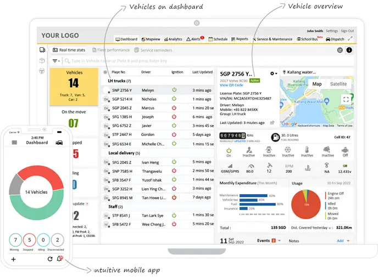Screen dimensions: 378x277
Task: Toggle ignition for SNP 2756 Y
Action: click(174, 90)
